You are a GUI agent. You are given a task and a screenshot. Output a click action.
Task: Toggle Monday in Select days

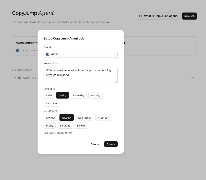[x=51, y=117]
